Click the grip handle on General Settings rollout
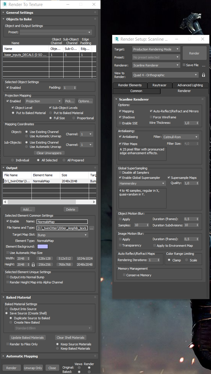This screenshot has width=211, height=374. pos(95,12)
